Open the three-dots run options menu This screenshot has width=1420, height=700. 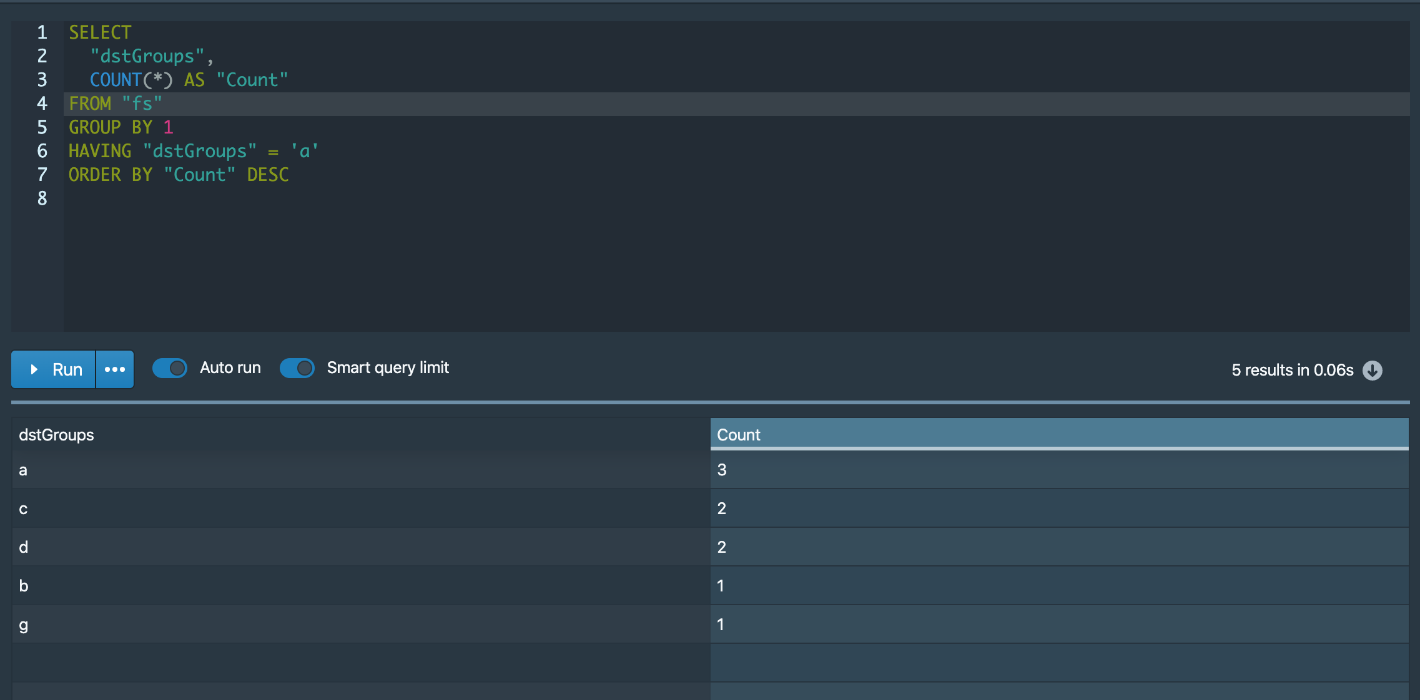tap(115, 369)
